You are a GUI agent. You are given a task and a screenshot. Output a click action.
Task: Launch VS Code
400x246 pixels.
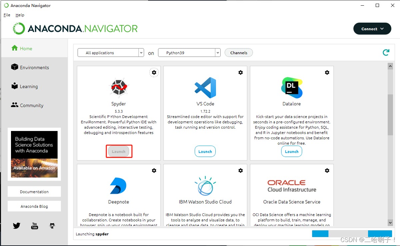point(205,151)
